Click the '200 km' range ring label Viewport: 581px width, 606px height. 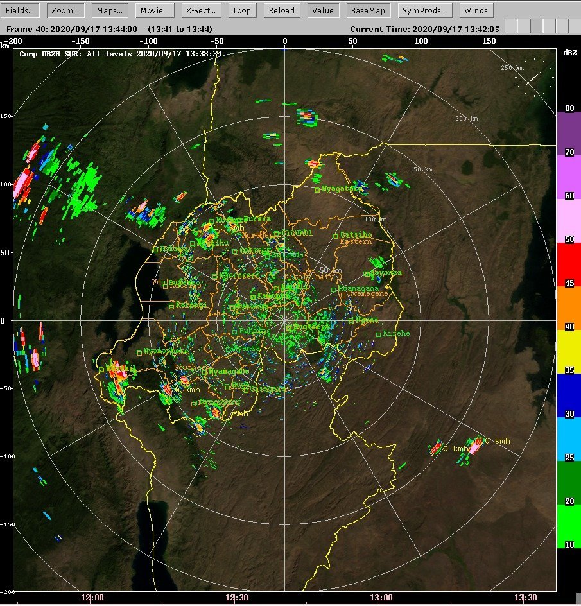467,119
